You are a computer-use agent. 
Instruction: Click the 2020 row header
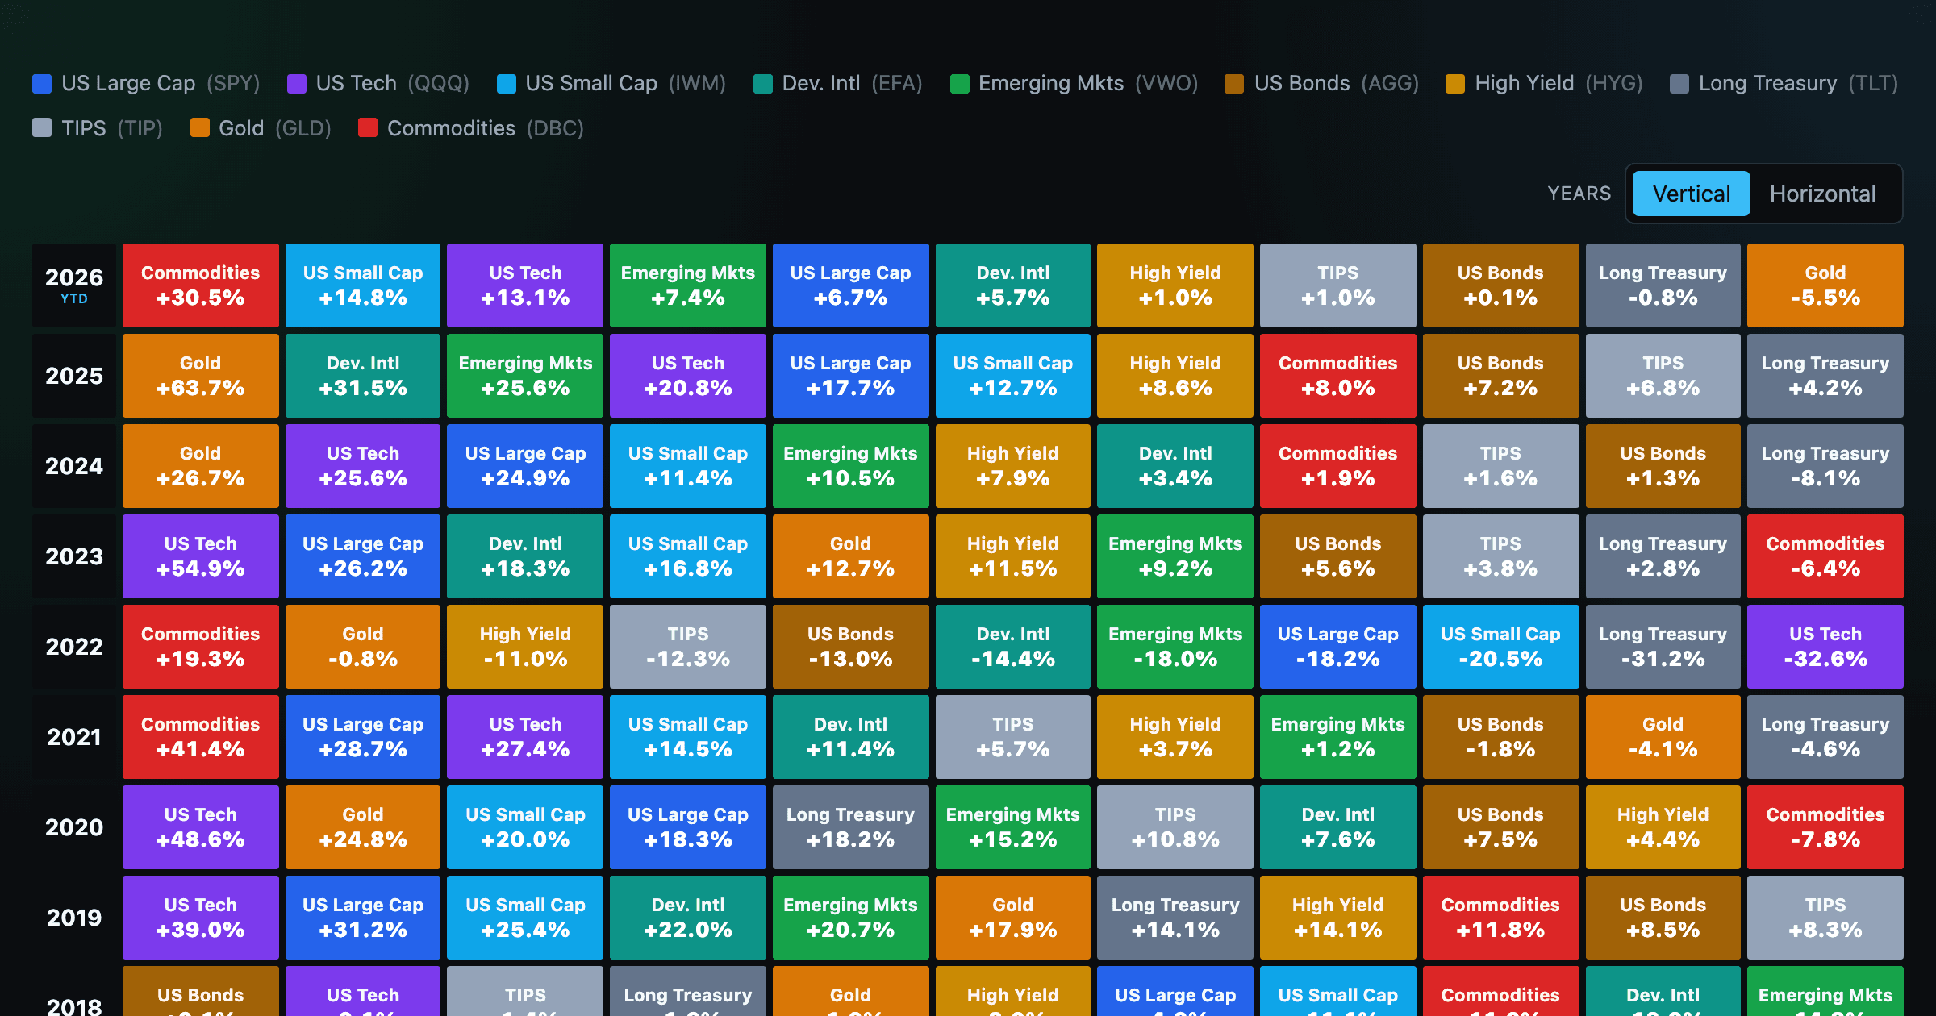[x=74, y=827]
